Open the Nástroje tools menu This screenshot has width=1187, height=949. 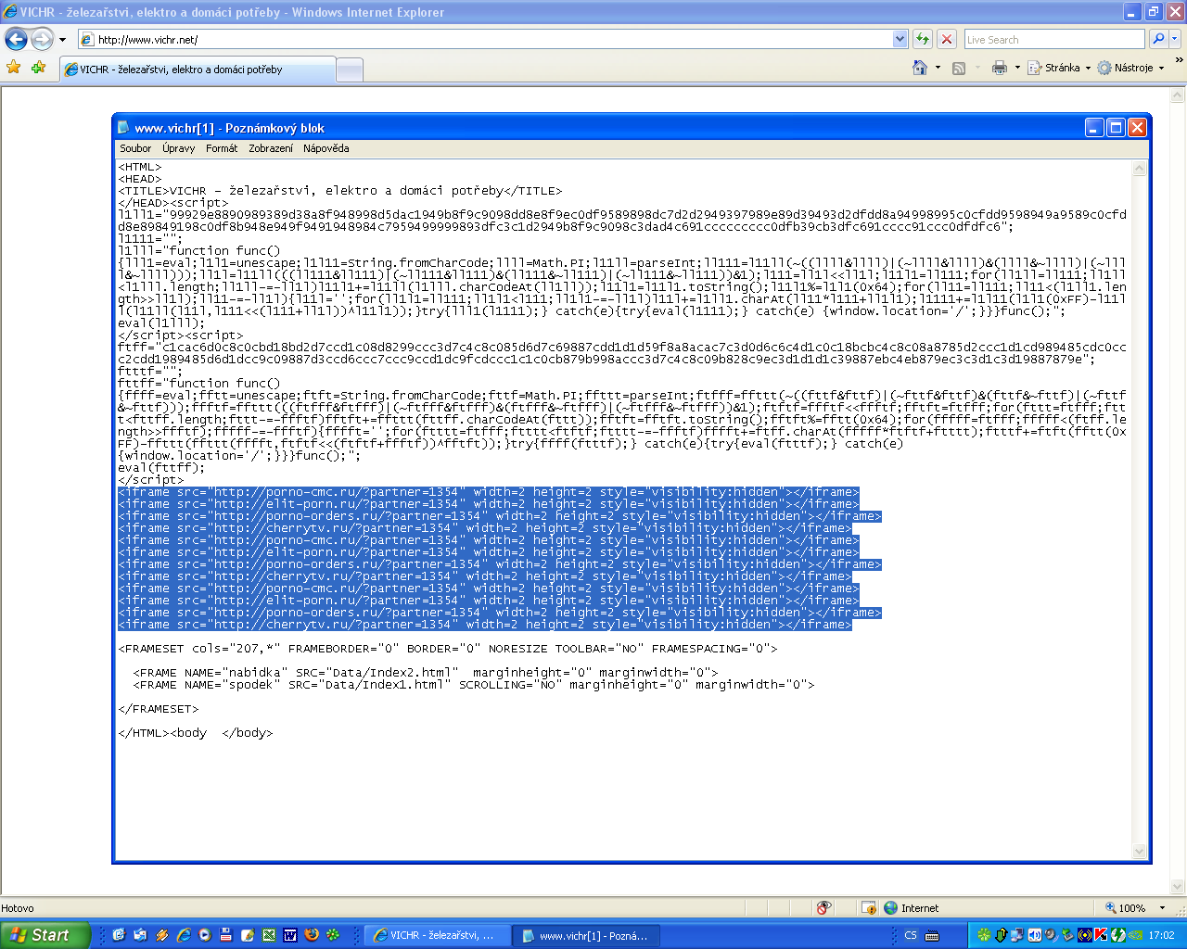pos(1130,68)
